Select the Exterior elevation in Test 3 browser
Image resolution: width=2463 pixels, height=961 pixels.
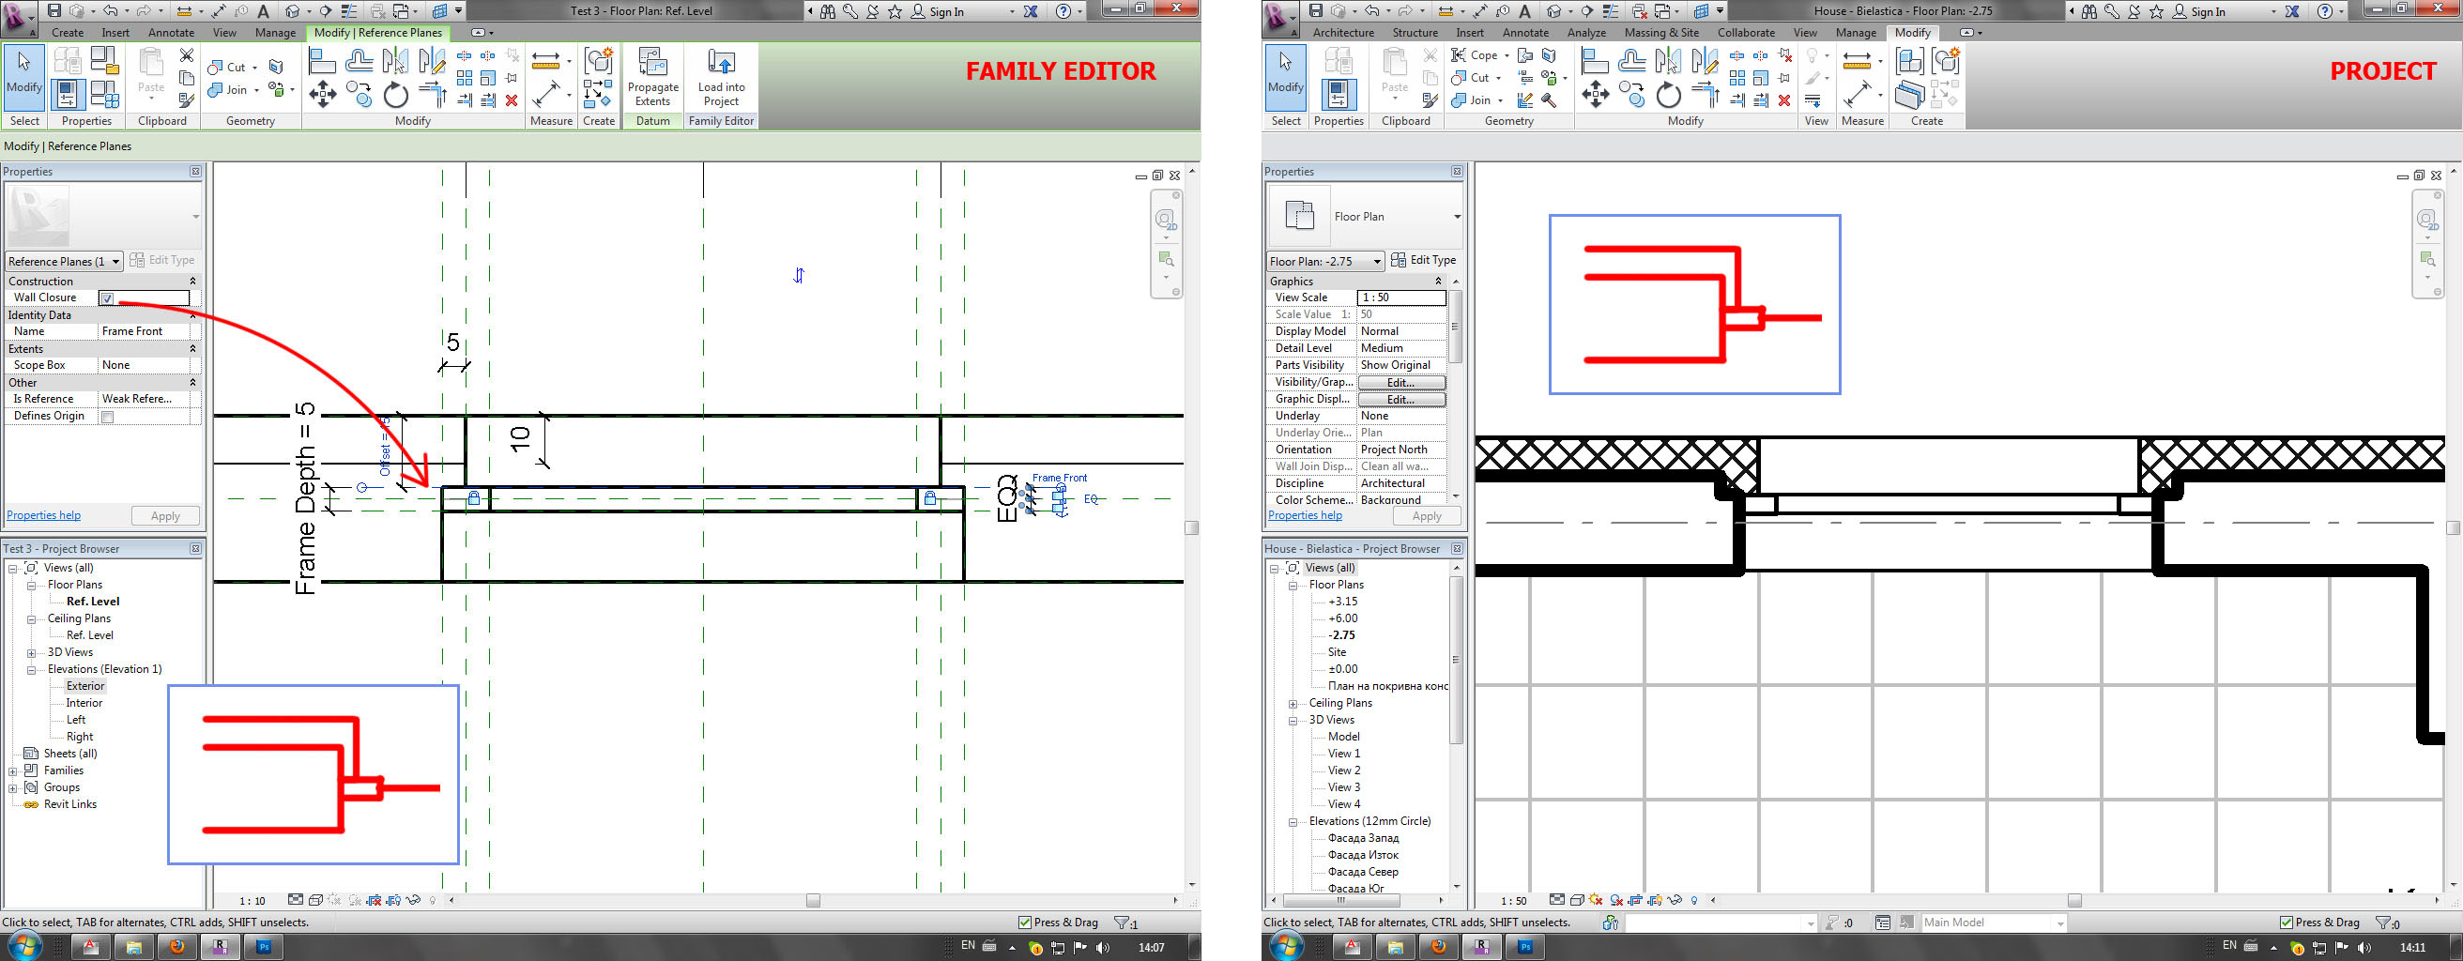pos(85,687)
